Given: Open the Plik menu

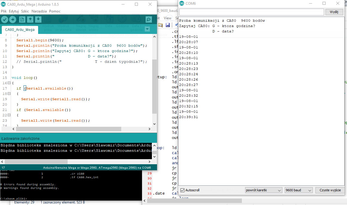Looking at the screenshot, I should click(x=4, y=11).
